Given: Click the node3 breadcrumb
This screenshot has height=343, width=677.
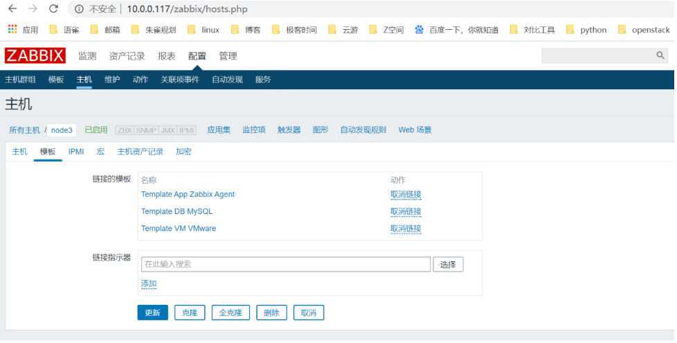Looking at the screenshot, I should [x=62, y=130].
